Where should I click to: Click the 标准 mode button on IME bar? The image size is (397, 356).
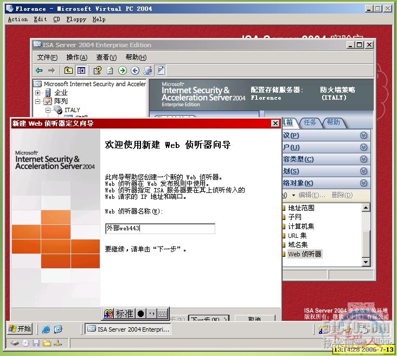coord(124,314)
